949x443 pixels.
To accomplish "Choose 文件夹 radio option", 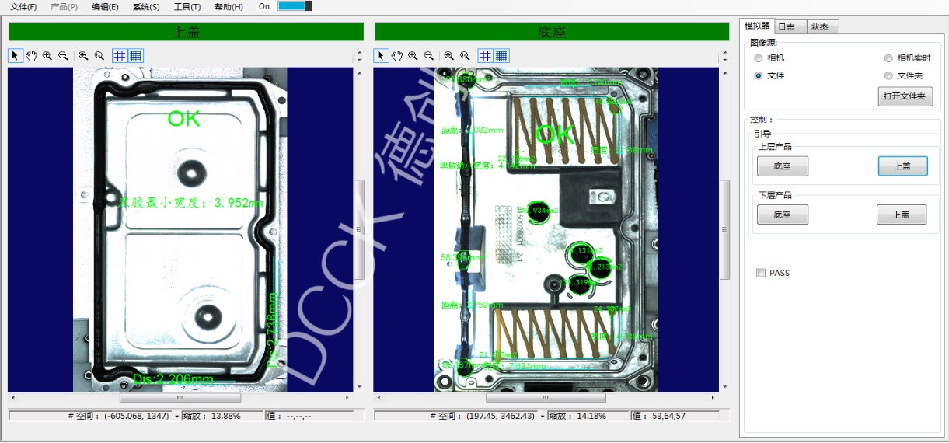I will coord(888,75).
